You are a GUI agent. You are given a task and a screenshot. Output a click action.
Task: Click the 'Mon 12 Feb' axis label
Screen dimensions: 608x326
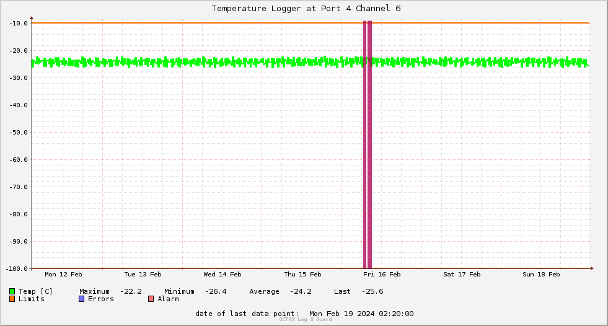click(63, 275)
